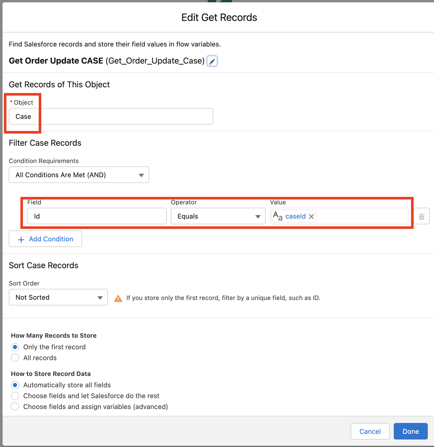
Task: Select the All records radio button
Action: (15, 358)
